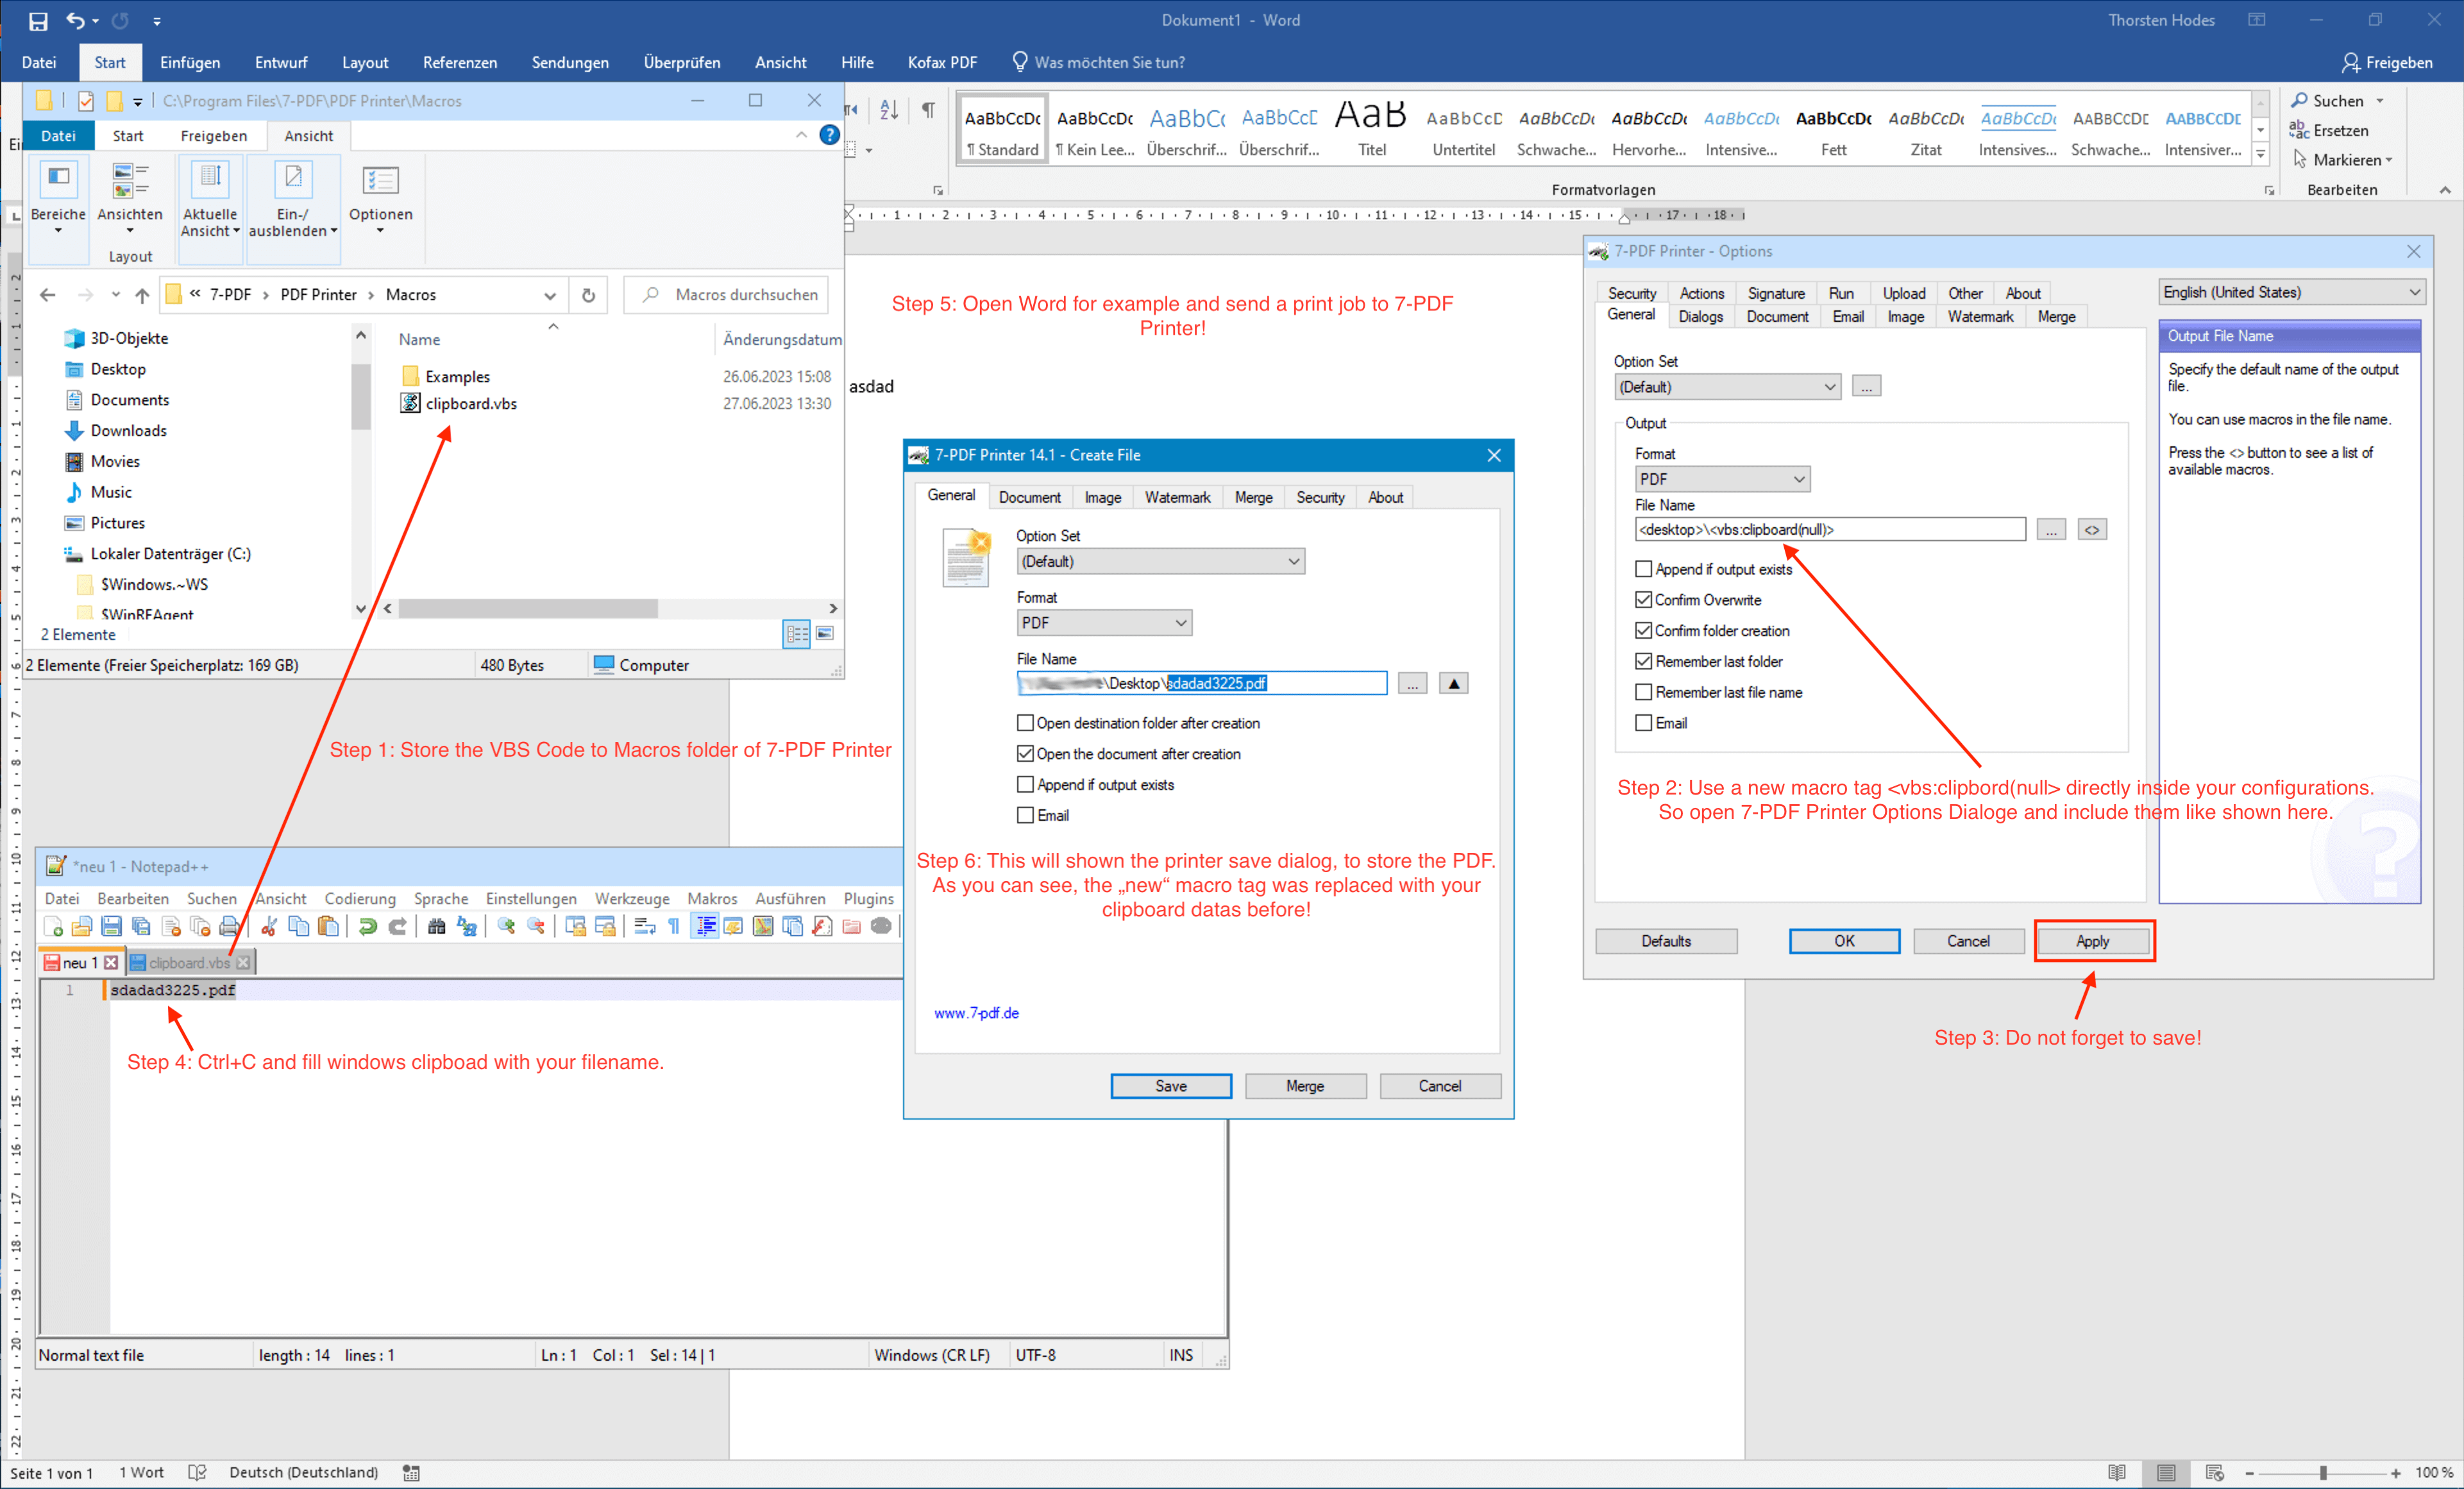Image resolution: width=2464 pixels, height=1489 pixels.
Task: Open the Option Set dropdown in Create File dialog
Action: pyautogui.click(x=1160, y=561)
